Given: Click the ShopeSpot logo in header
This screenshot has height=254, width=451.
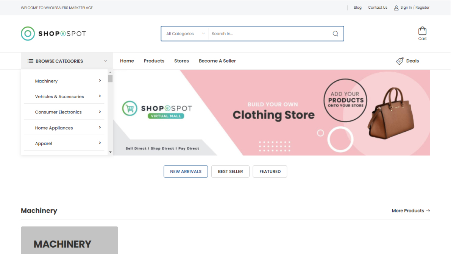Looking at the screenshot, I should [53, 34].
